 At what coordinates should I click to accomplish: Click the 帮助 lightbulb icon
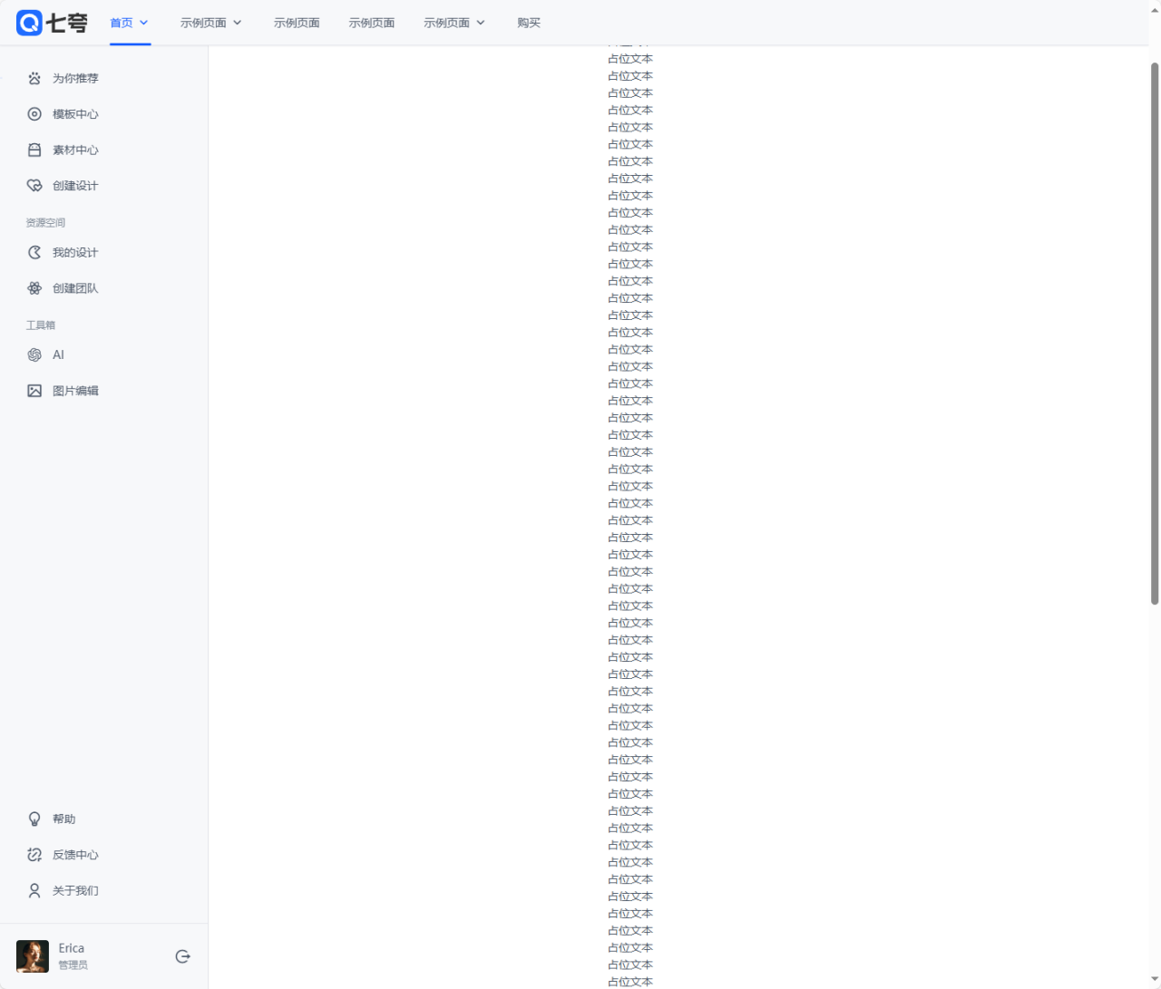tap(34, 819)
